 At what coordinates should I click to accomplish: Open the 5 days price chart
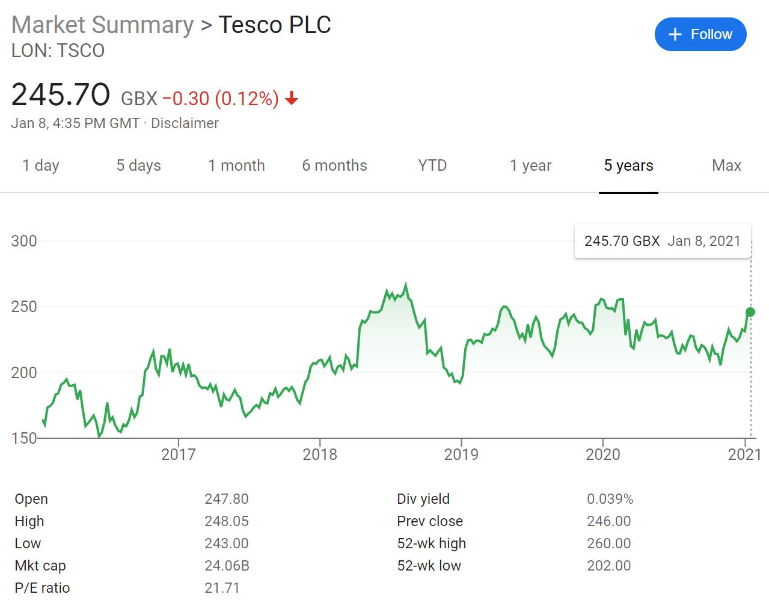[x=138, y=165]
